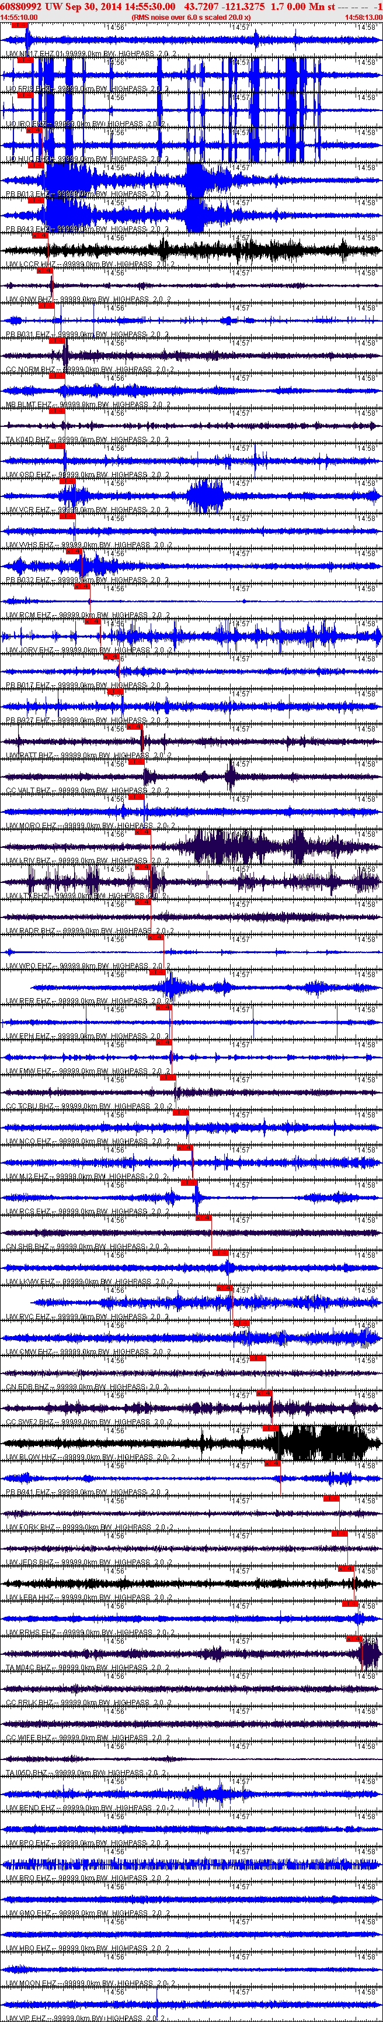Click the "CC WIFE BHZ" station label
383x2022 pixels.
tap(30, 1738)
